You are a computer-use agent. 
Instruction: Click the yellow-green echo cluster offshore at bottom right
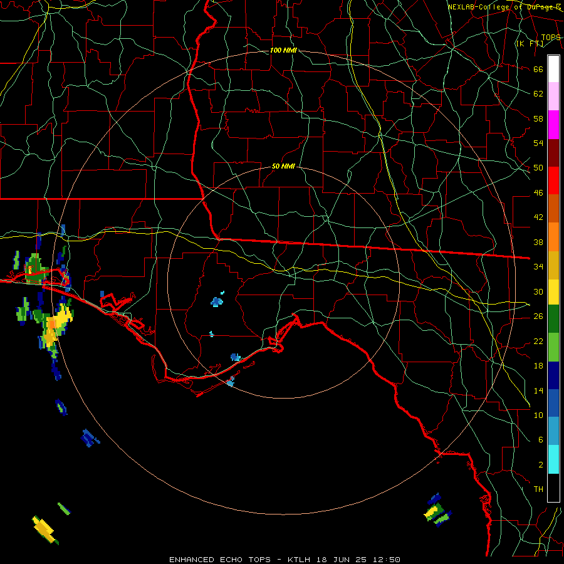437,511
